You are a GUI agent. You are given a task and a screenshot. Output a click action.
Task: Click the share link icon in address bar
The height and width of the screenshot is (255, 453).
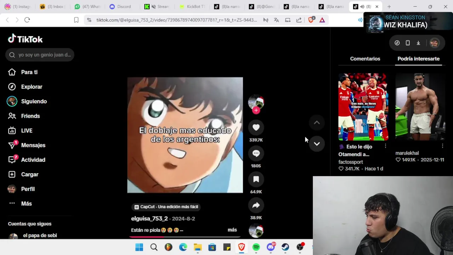(299, 20)
